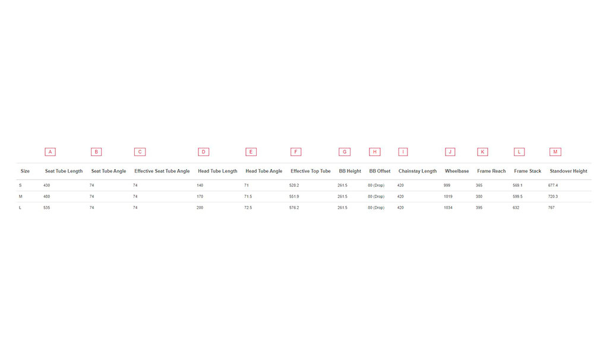The height and width of the screenshot is (356, 594).
Task: Click the D marker above Head Tube Length
Action: [203, 152]
